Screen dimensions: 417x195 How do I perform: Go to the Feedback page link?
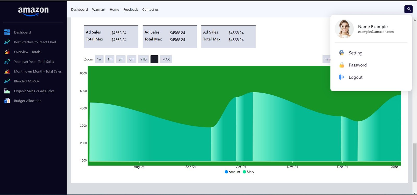click(131, 10)
